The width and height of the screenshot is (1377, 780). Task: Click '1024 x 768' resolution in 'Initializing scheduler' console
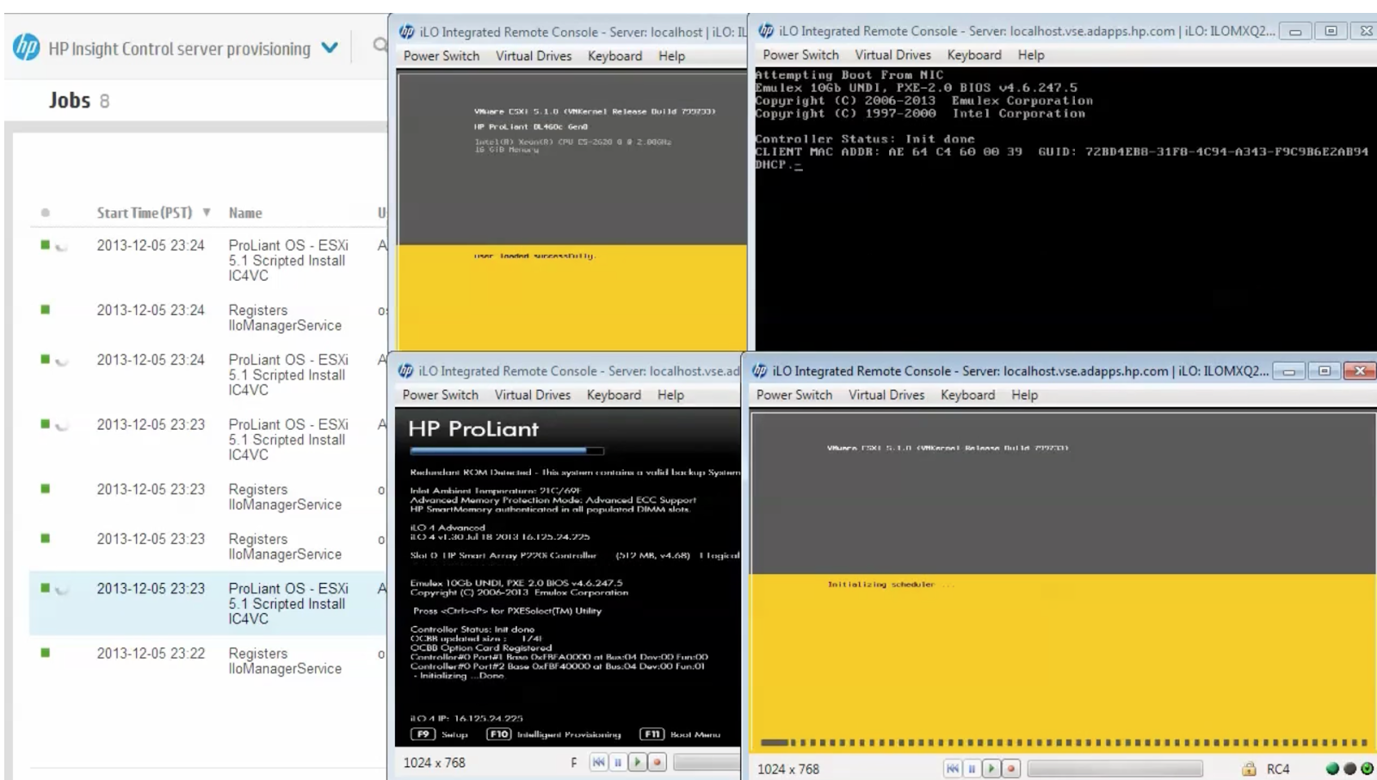pyautogui.click(x=788, y=769)
